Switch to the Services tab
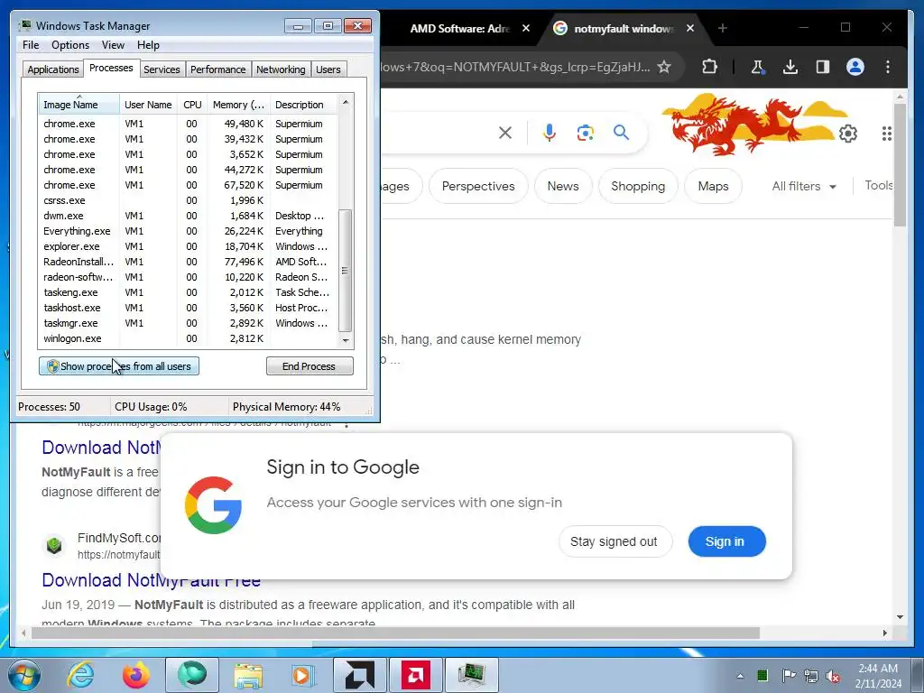The width and height of the screenshot is (924, 693). point(162,69)
